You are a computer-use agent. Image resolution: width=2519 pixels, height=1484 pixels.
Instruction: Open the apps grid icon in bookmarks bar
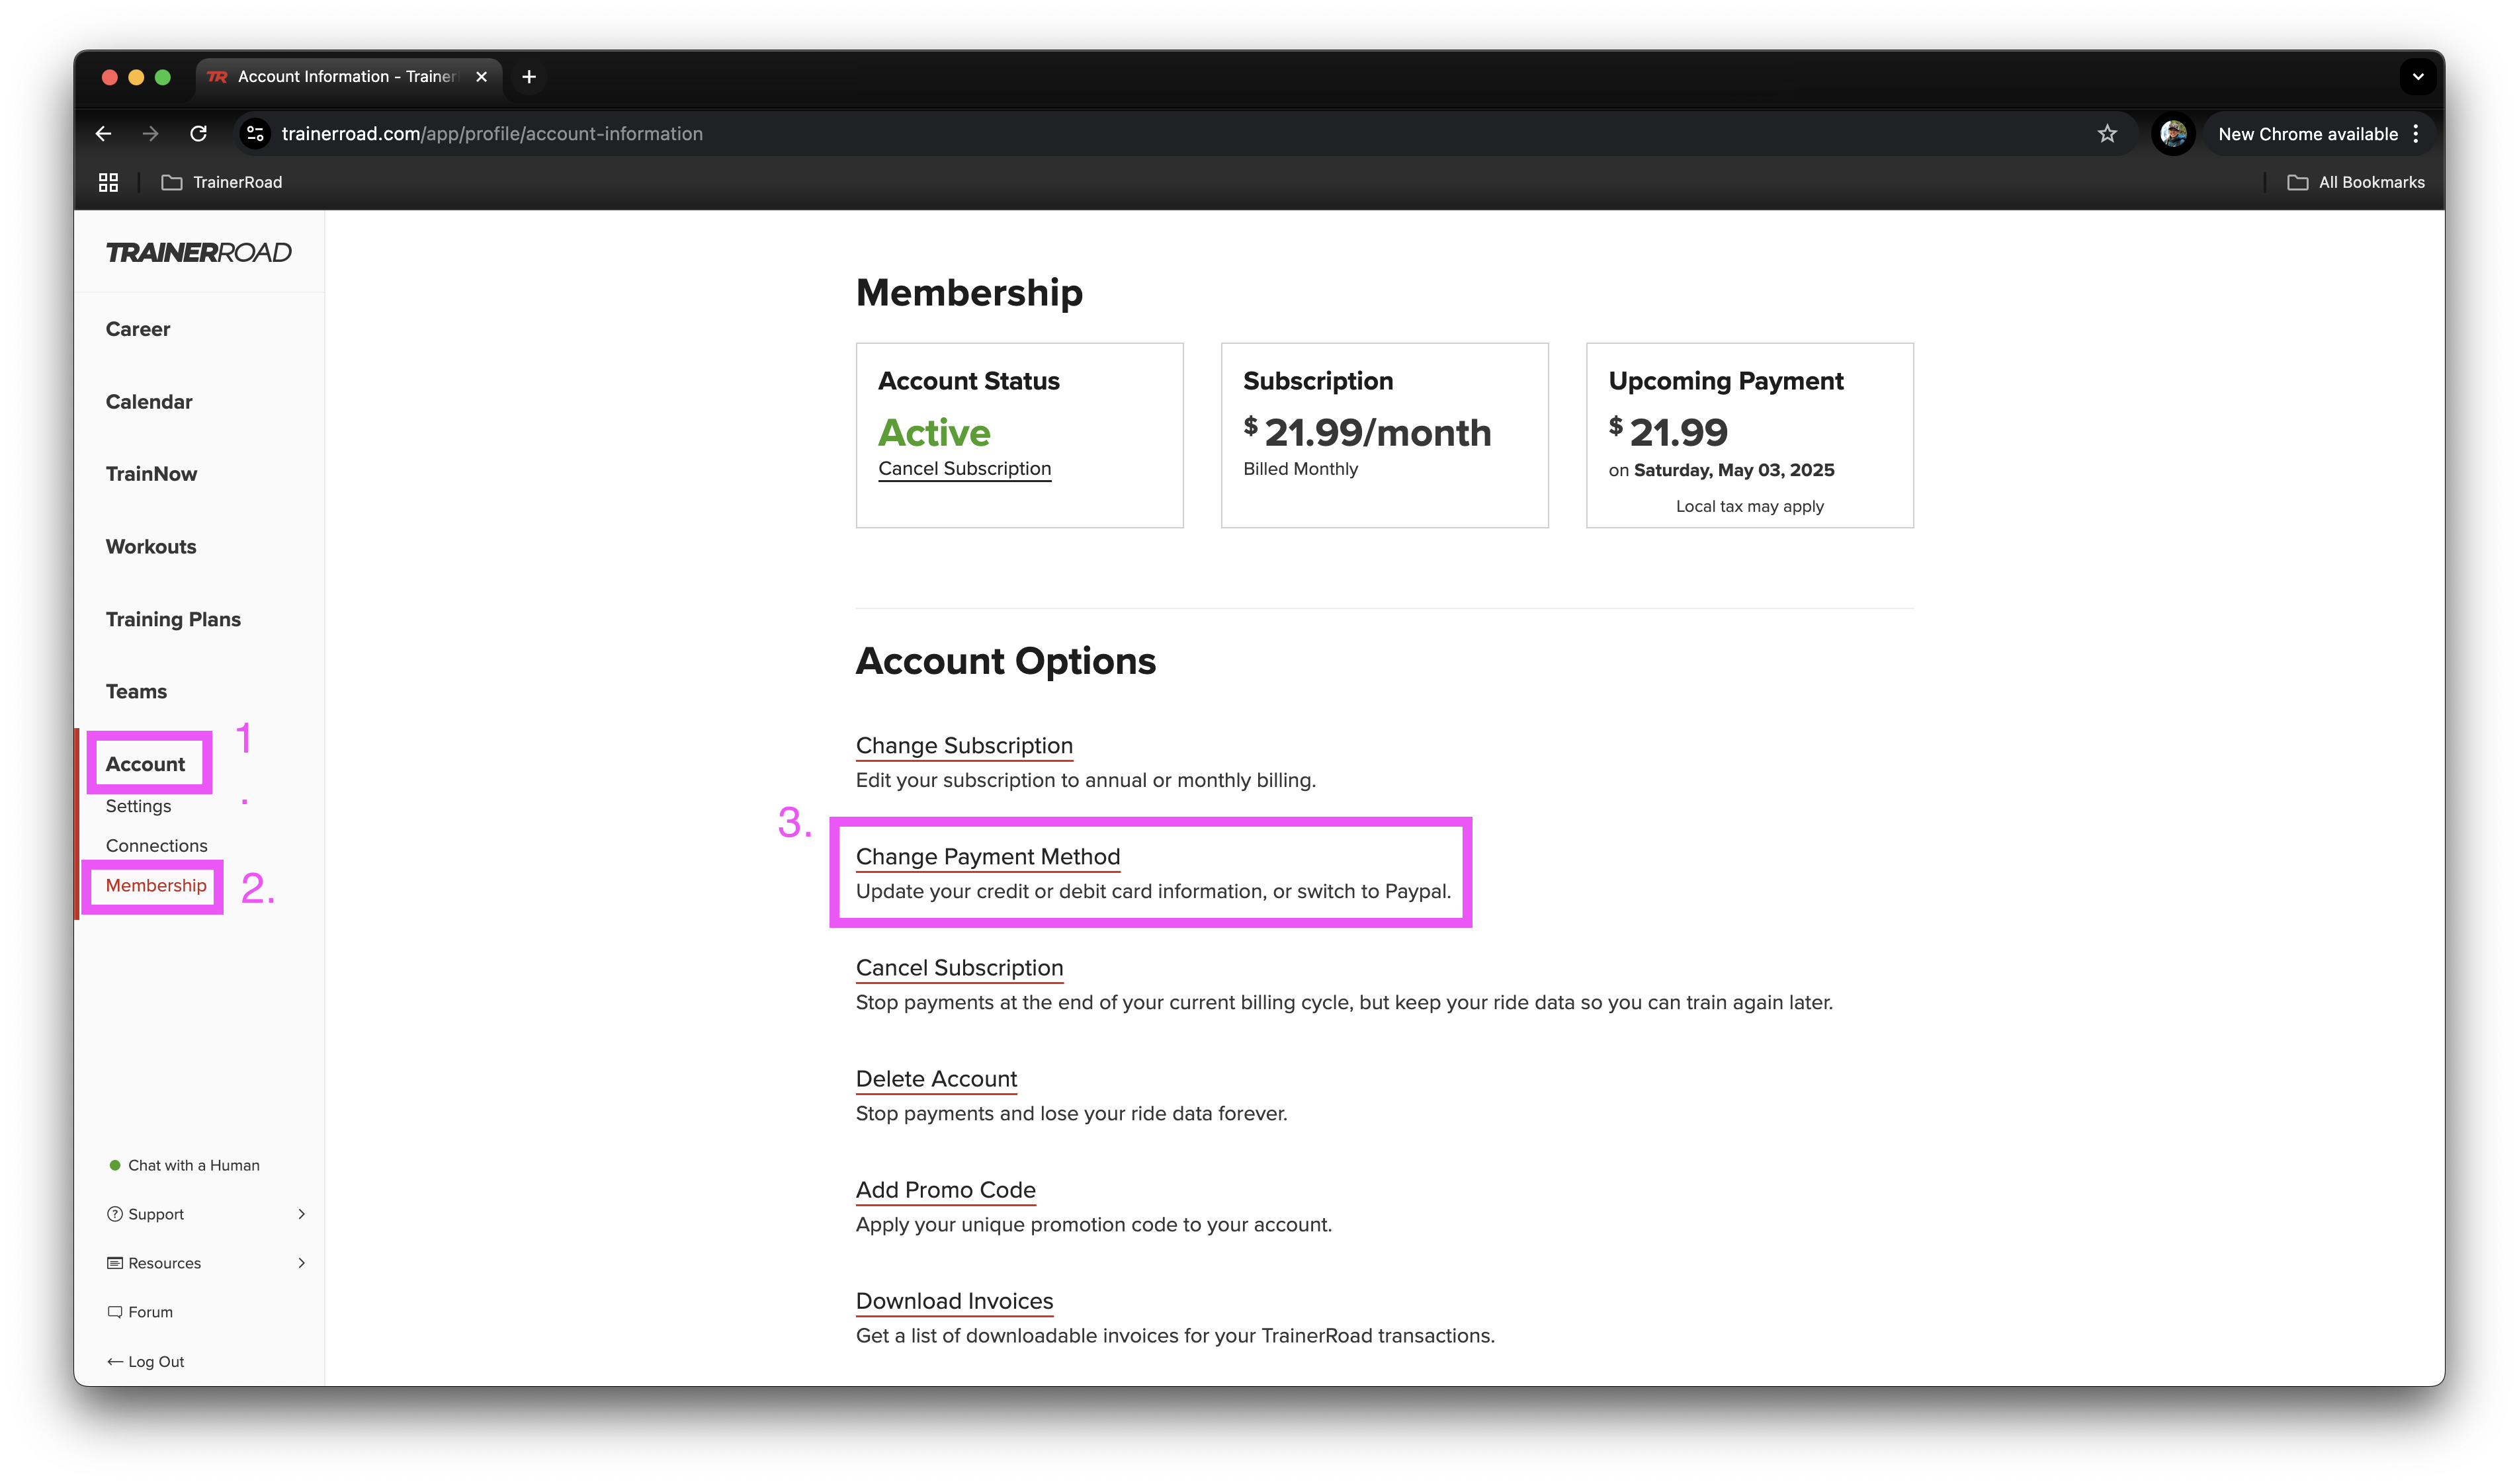coord(108,182)
